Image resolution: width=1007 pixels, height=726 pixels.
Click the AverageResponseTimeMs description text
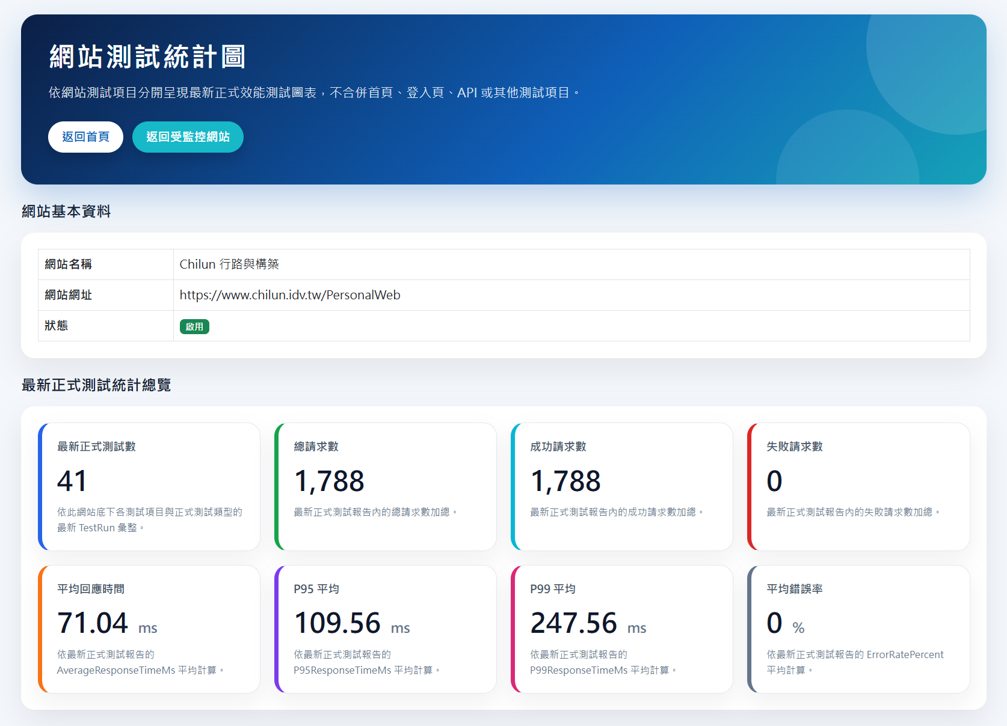141,662
